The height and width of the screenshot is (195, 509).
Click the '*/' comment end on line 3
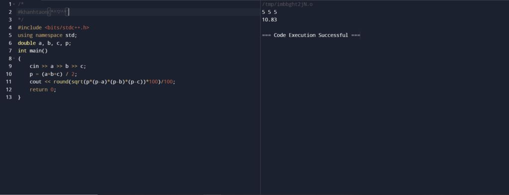coord(21,20)
